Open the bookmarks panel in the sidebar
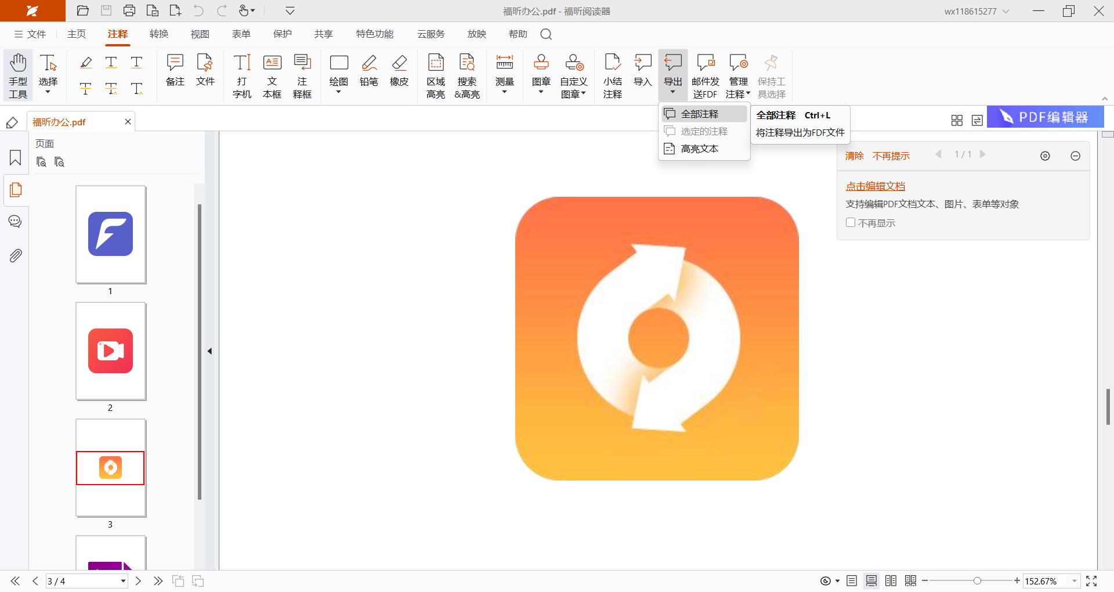1114x592 pixels. [16, 158]
